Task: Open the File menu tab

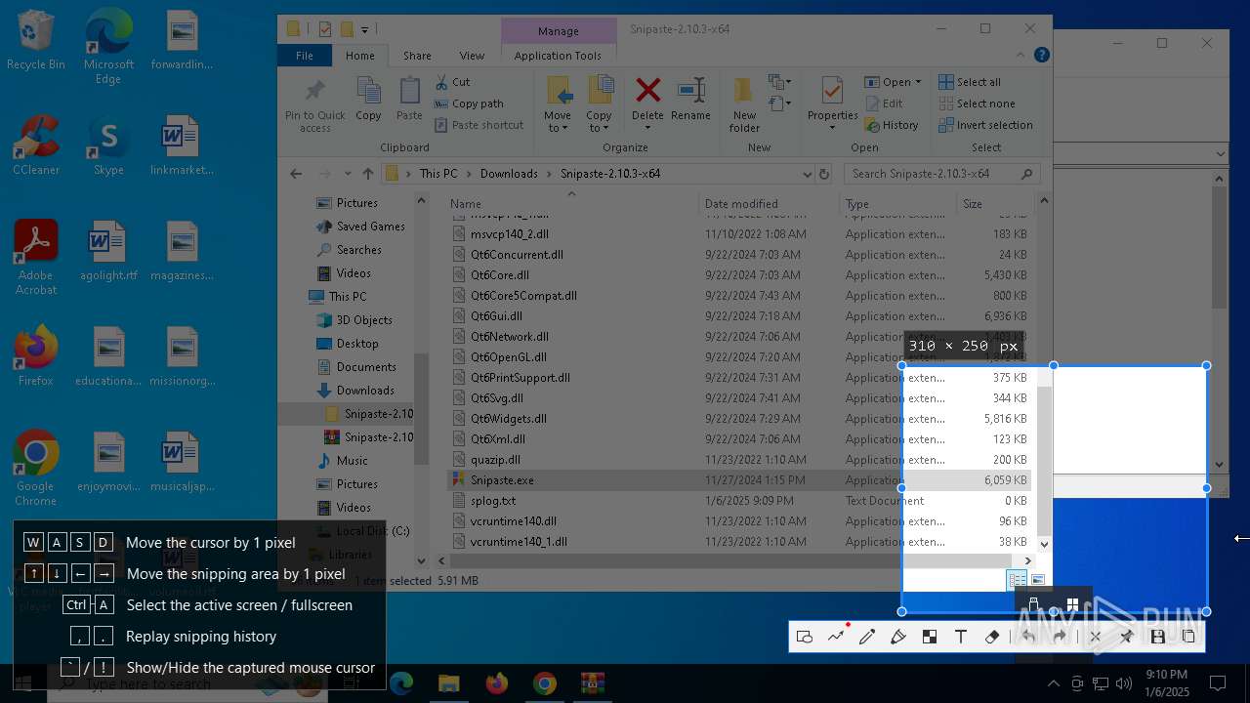Action: [x=305, y=56]
